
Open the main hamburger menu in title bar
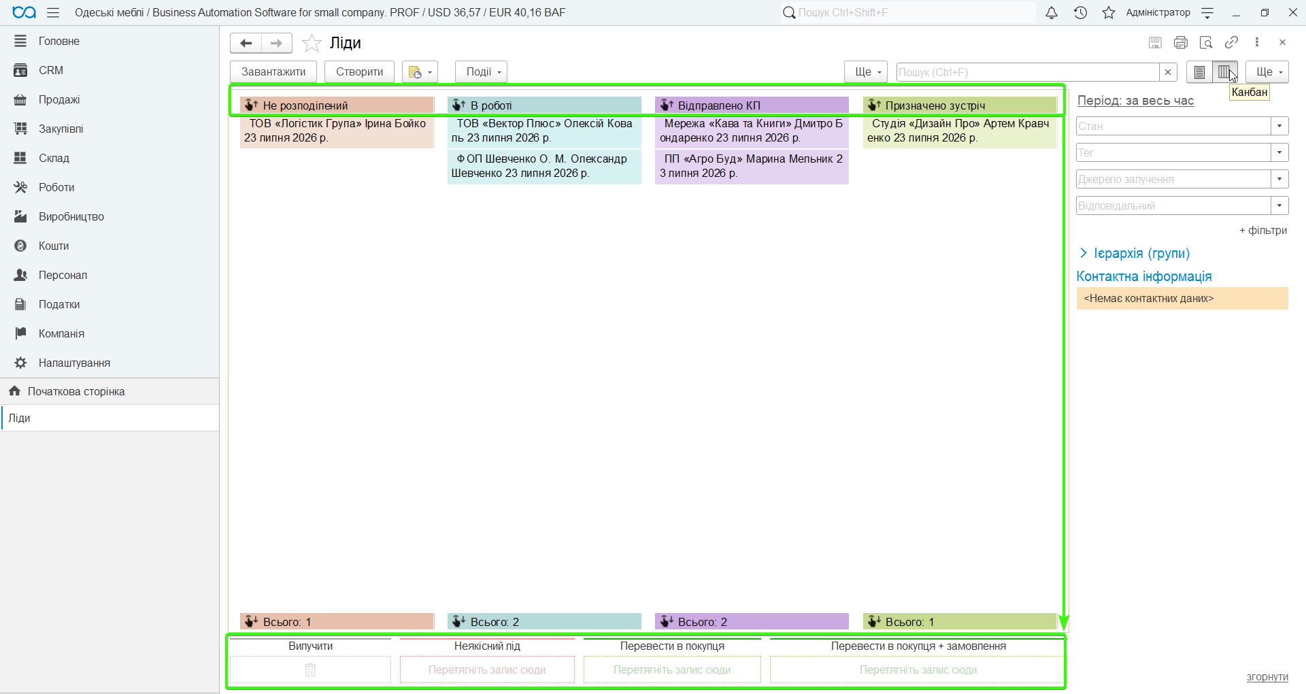coord(53,12)
